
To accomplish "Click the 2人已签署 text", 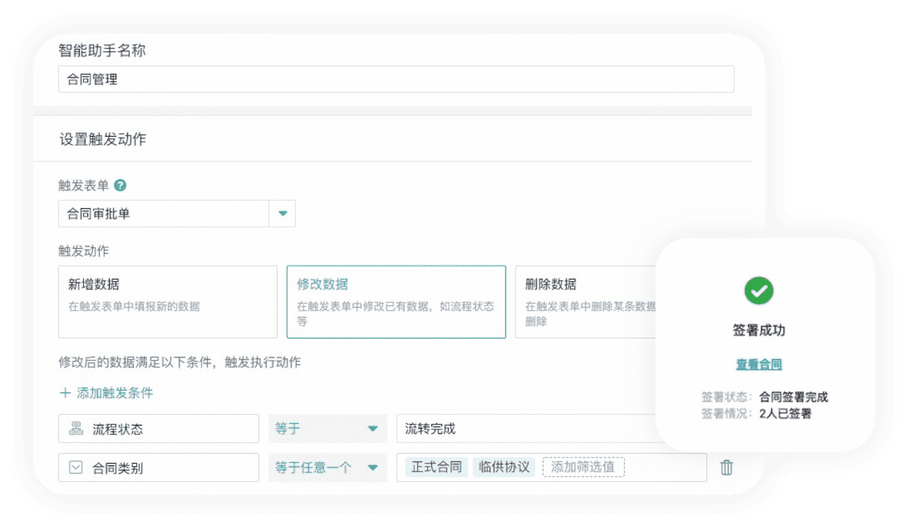I will tap(785, 414).
